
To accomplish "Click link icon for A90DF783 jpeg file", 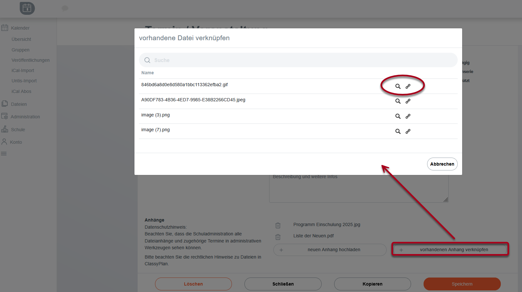I will pos(408,101).
